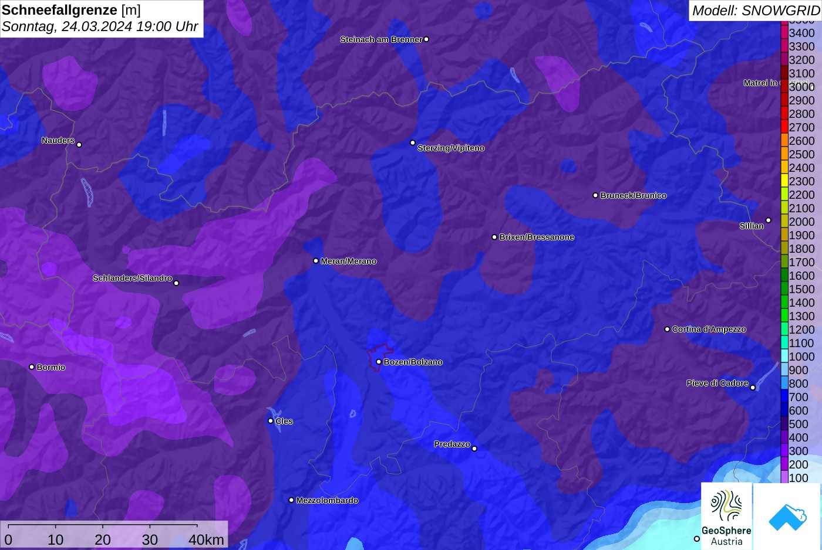
Task: Select the Nauders location marker dot
Action: [x=79, y=144]
